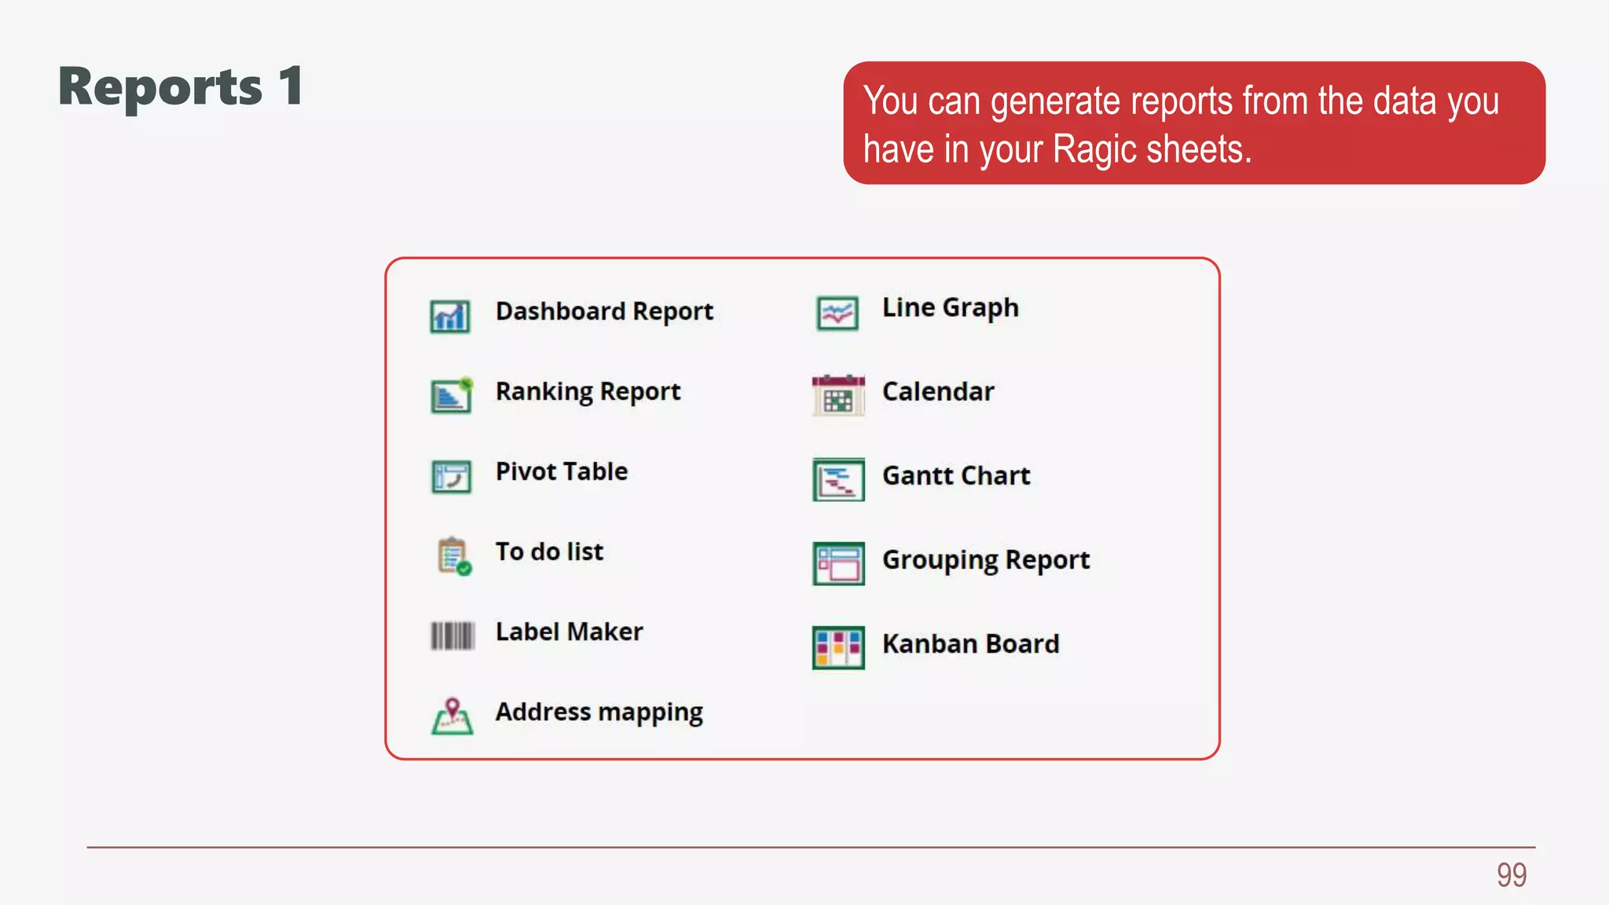Choose the Ranking Report label

click(x=588, y=392)
